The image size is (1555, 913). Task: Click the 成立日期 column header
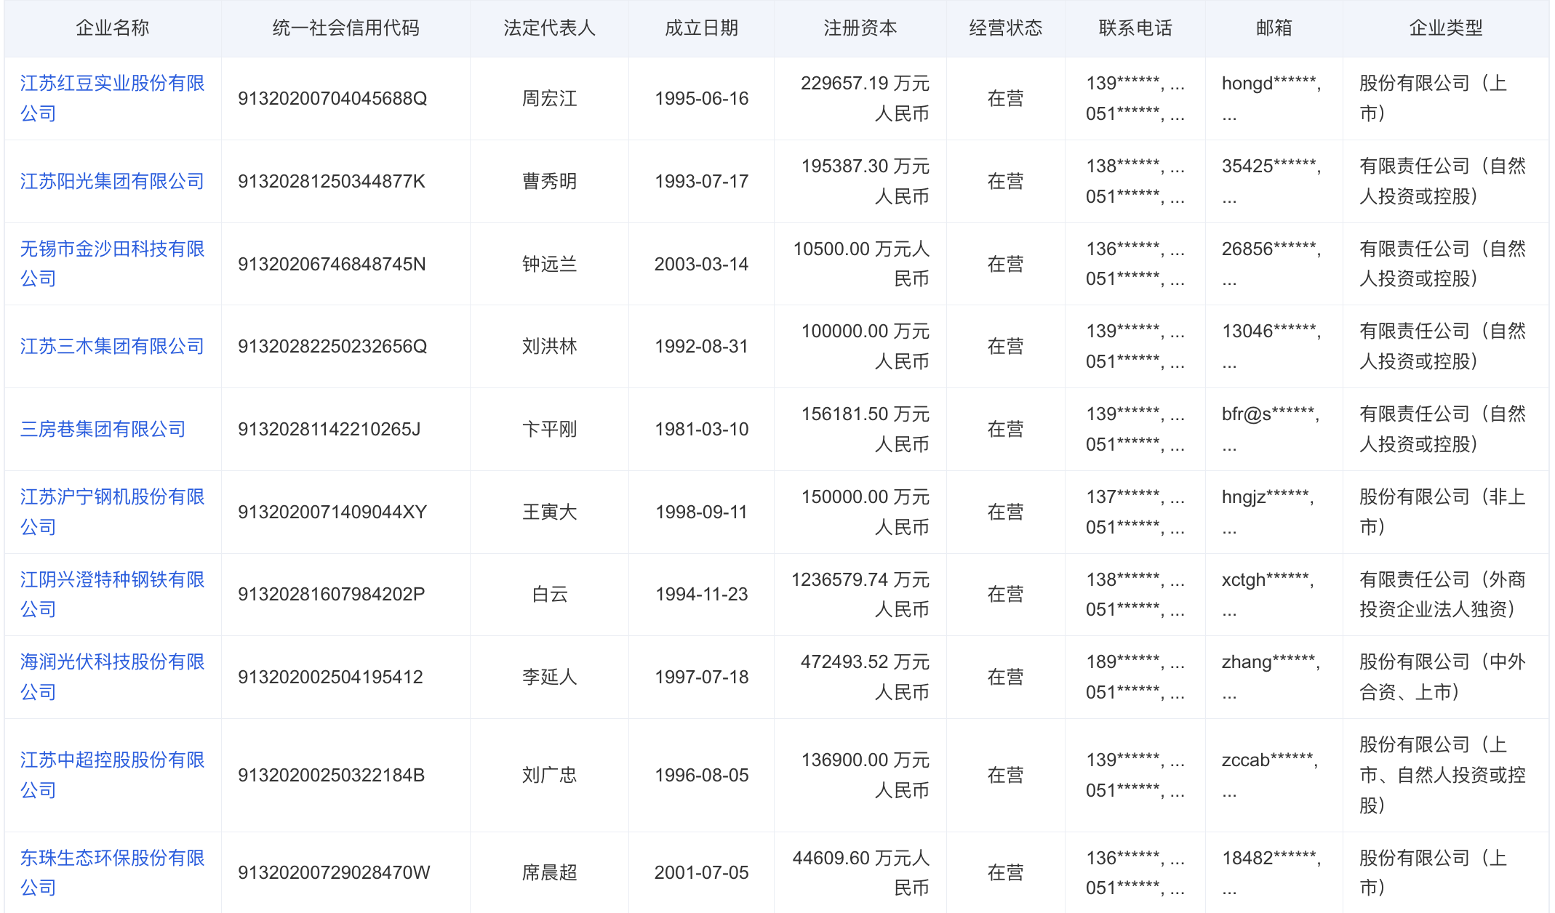coord(702,28)
